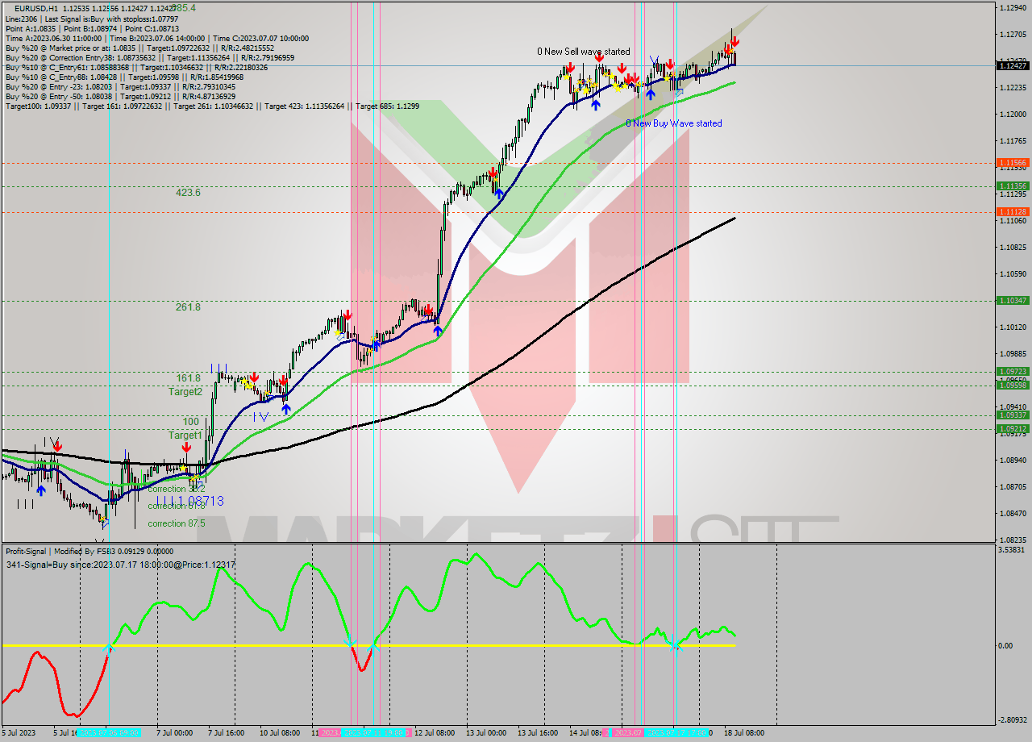Screen dimensions: 1032x742
Task: Click the orange 1.11566 resistance price label
Action: pos(1014,162)
